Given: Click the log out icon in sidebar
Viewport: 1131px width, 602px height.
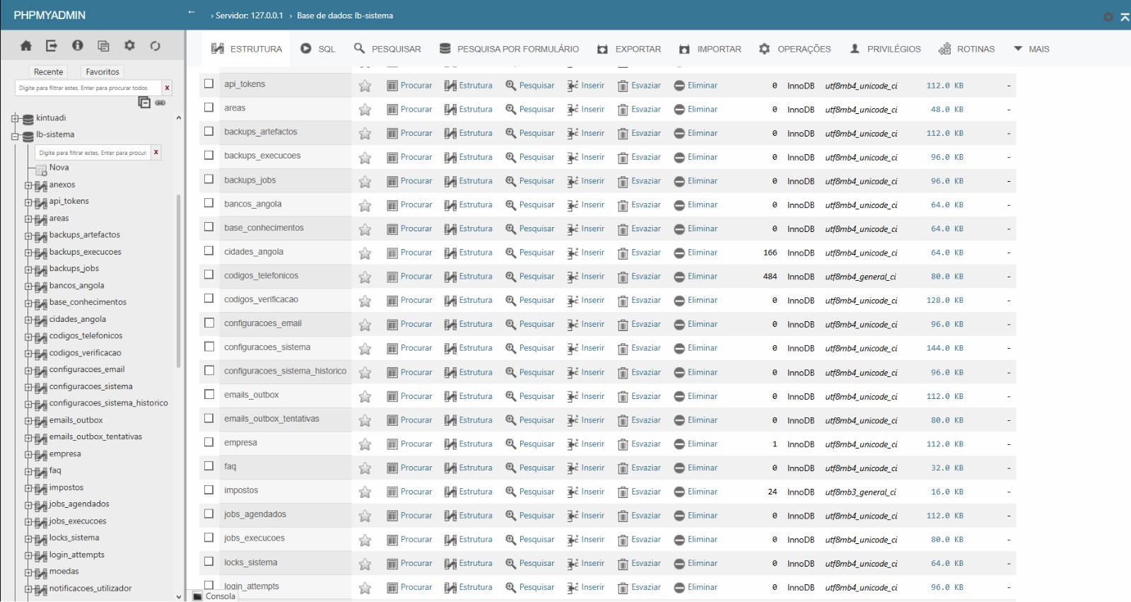Looking at the screenshot, I should click(x=52, y=46).
